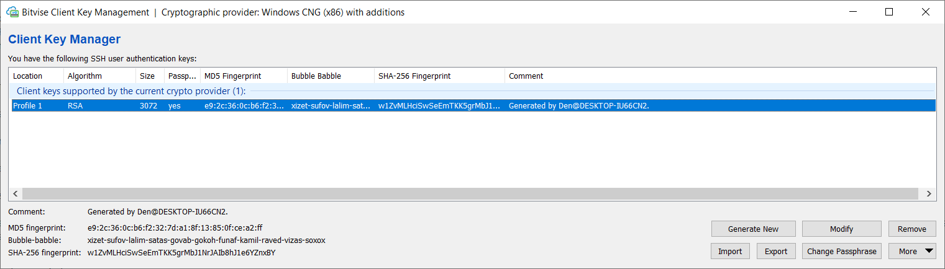The image size is (945, 269).
Task: Click the Bitvise app icon in title bar
Action: tap(11, 12)
